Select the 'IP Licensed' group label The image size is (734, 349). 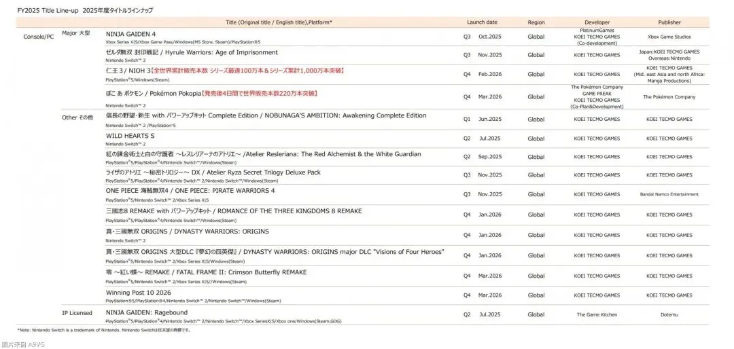coord(77,313)
